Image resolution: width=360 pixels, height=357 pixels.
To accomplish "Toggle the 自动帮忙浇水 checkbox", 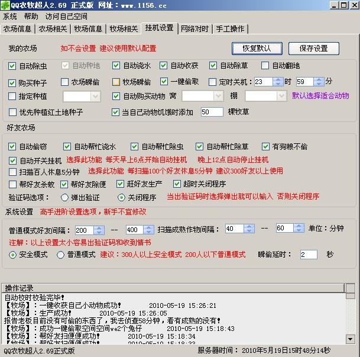I will (x=67, y=146).
